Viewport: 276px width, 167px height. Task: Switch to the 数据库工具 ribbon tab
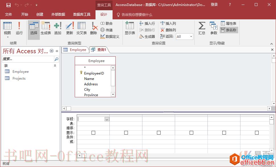pos(82,15)
